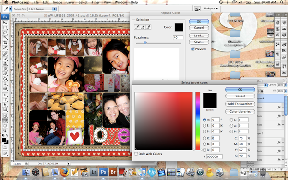The height and width of the screenshot is (180, 288).
Task: Select the H hue radio button
Action: [204, 120]
